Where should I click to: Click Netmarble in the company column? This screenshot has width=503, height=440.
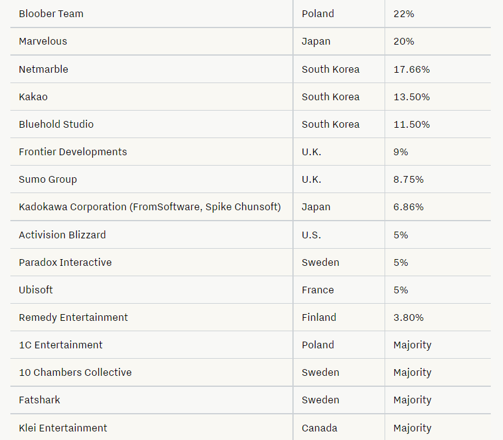tap(43, 69)
